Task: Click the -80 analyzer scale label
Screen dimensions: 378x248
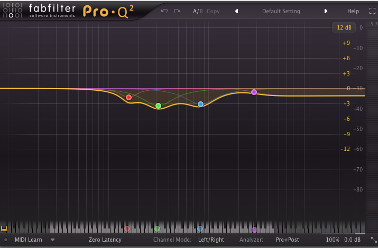Action: 358,190
